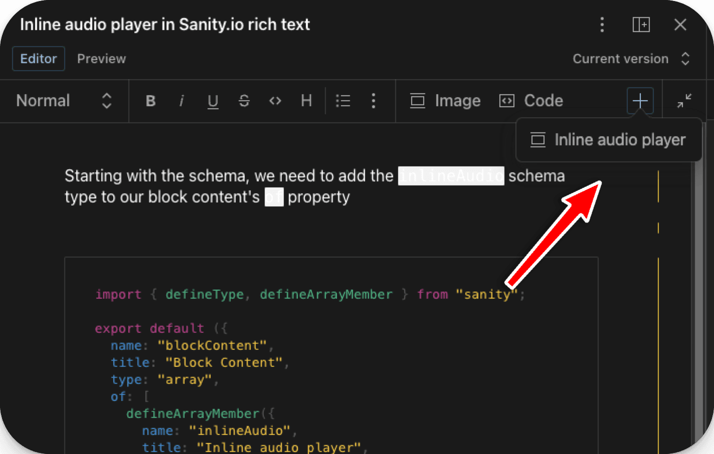714x454 pixels.
Task: Open the Current version selector
Action: coord(631,59)
